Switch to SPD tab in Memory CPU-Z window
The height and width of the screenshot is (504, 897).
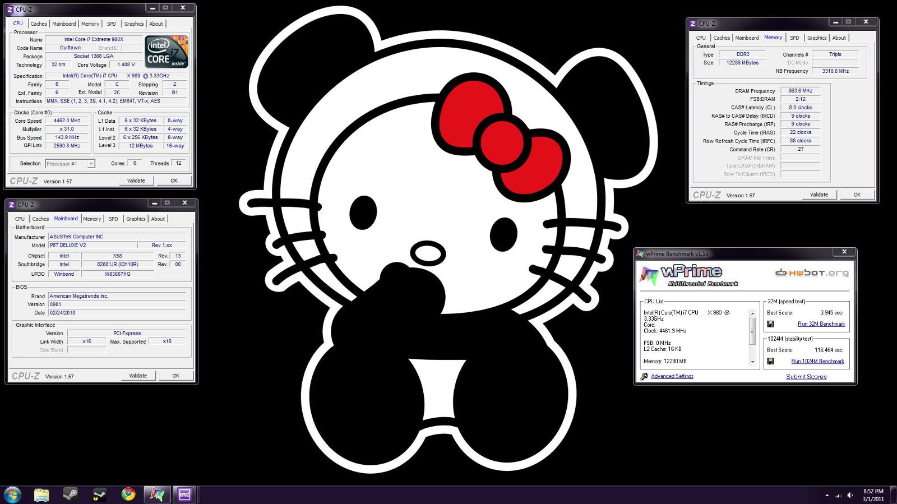(794, 38)
